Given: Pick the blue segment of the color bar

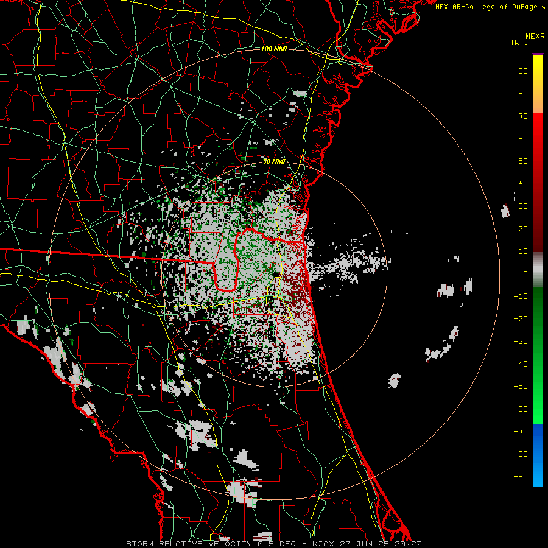Looking at the screenshot, I should (x=538, y=455).
